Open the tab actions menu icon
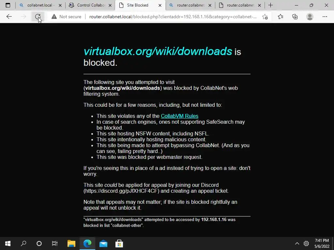334x250 pixels. coord(8,5)
